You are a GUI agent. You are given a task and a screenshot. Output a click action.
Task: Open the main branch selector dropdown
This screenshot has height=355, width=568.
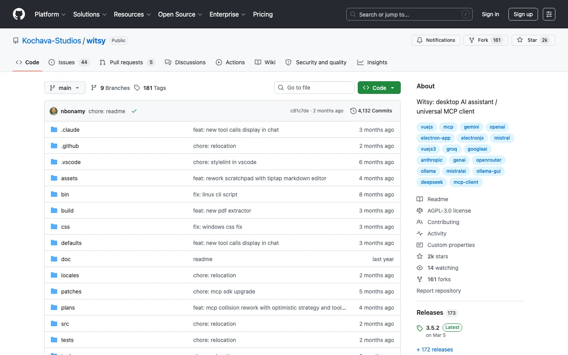pyautogui.click(x=65, y=88)
